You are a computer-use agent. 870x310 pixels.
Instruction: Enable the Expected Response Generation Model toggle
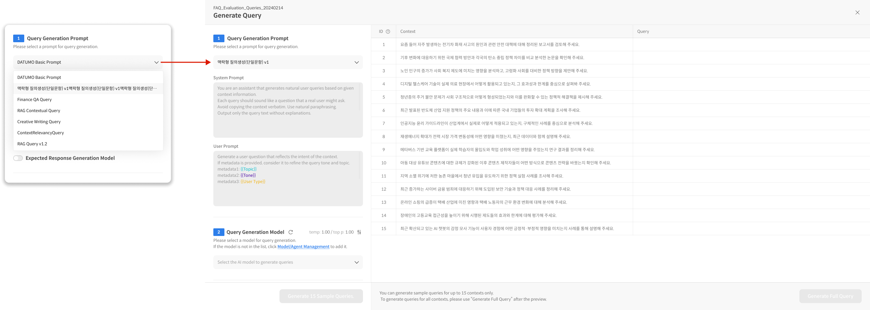point(18,158)
